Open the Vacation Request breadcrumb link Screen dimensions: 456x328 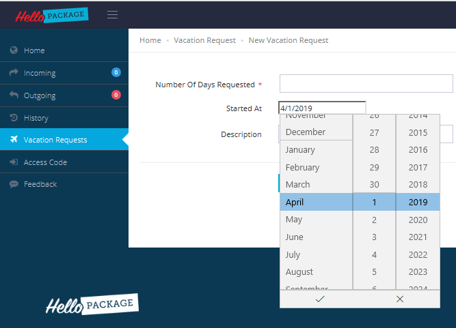pyautogui.click(x=204, y=40)
